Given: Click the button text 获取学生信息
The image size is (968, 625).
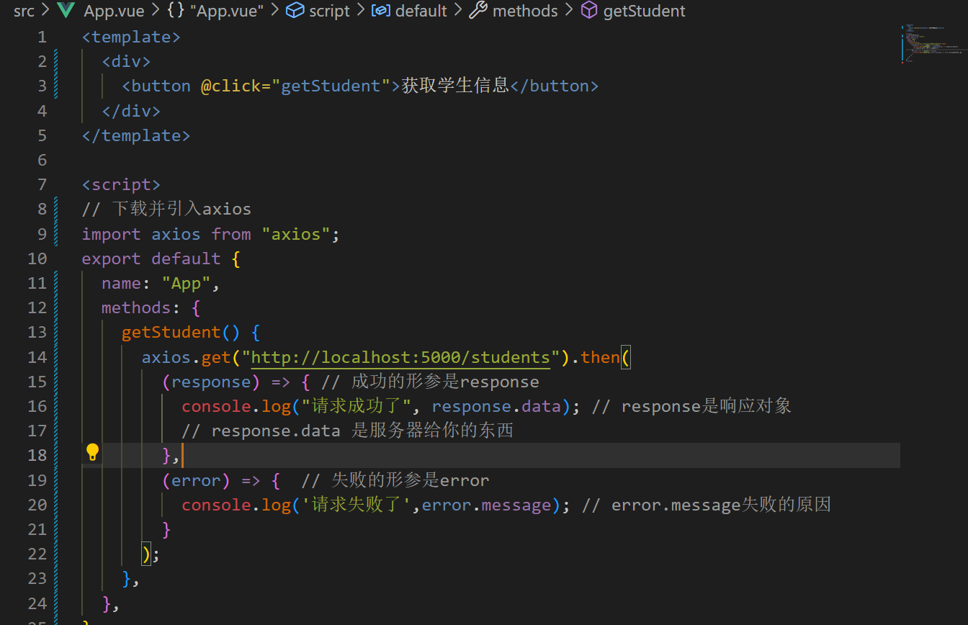Looking at the screenshot, I should tap(455, 86).
